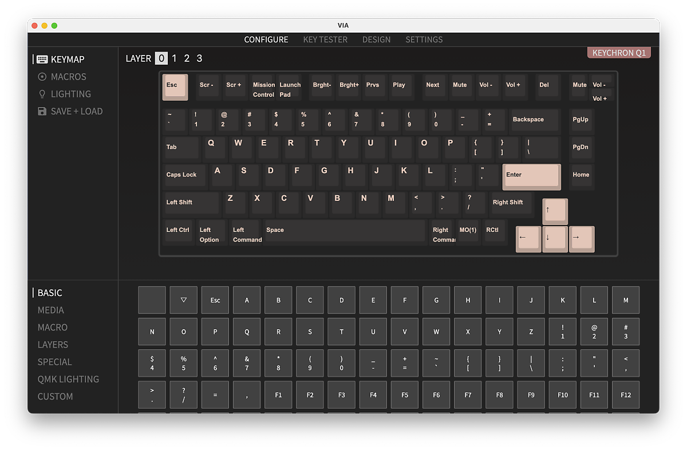Pick the blank keycode in palette
The image size is (687, 450).
coord(152,300)
